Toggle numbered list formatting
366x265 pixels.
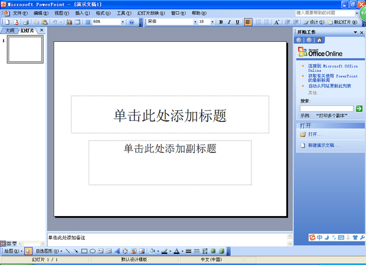(259, 22)
